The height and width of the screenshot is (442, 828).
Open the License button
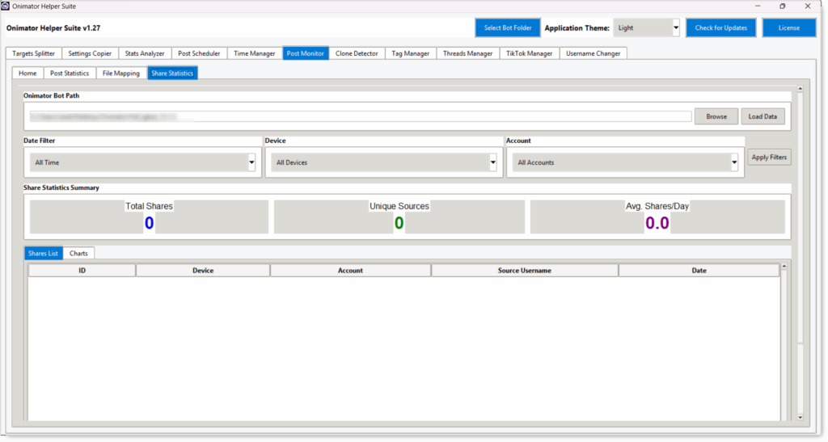789,28
